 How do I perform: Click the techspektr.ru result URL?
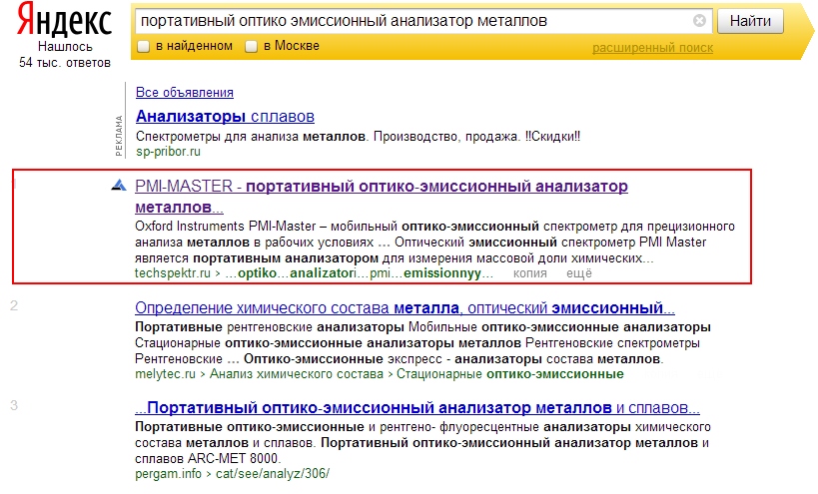tap(314, 273)
